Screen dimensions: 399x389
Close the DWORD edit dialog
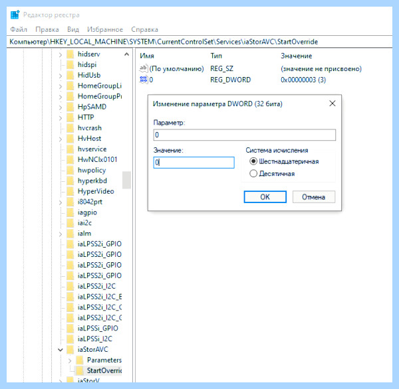[x=332, y=104]
